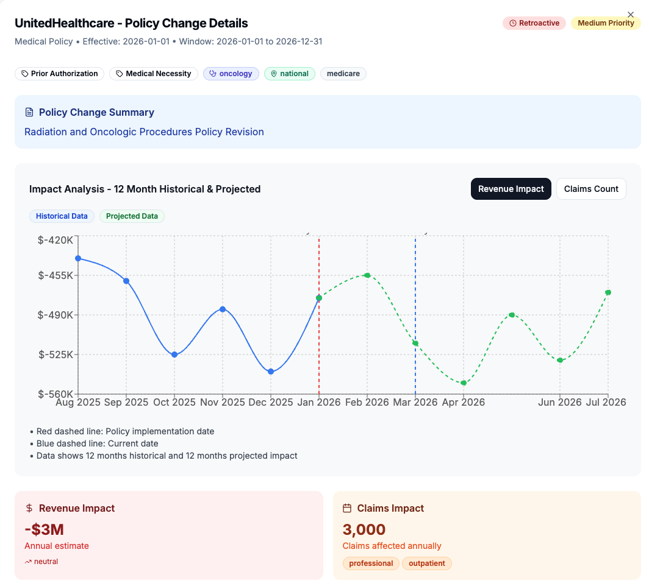This screenshot has height=586, width=649.
Task: Click the tag icon beside Prior Authorization
Action: (25, 74)
